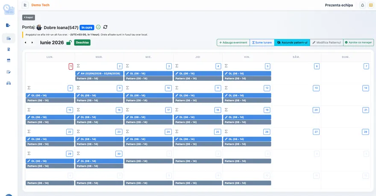
Task: Click the green checkmark status icon
Action: (98, 27)
